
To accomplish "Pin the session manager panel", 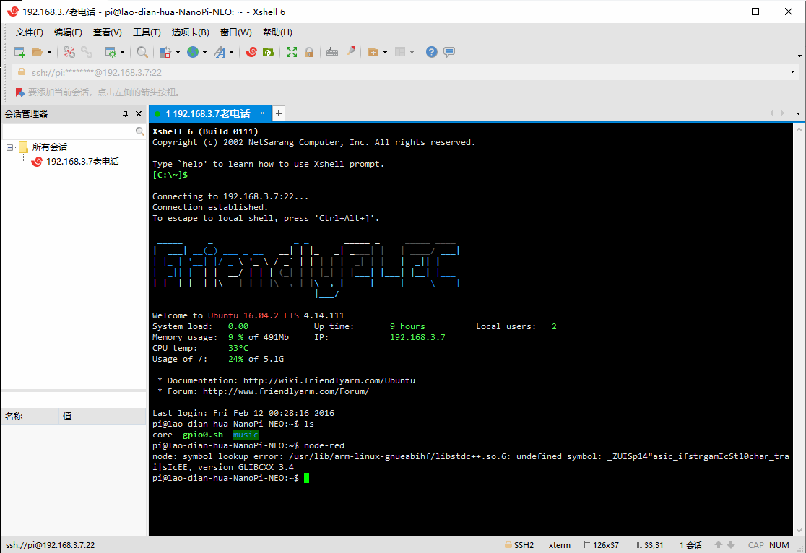I will pyautogui.click(x=125, y=114).
